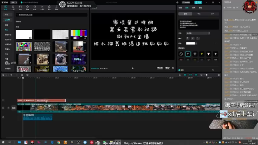Click the redo arrow in timeline toolbar
Viewport: 258px width, 145px height.
(x=16, y=75)
